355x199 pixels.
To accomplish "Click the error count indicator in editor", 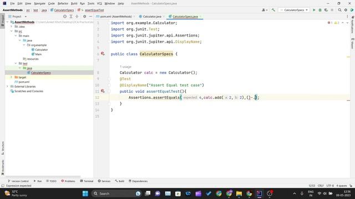I will 330,23.
